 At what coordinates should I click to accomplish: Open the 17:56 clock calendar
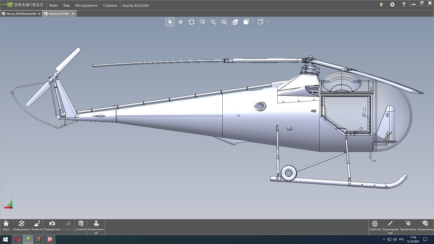(413, 239)
